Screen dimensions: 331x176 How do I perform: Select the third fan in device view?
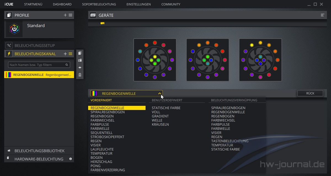260,60
